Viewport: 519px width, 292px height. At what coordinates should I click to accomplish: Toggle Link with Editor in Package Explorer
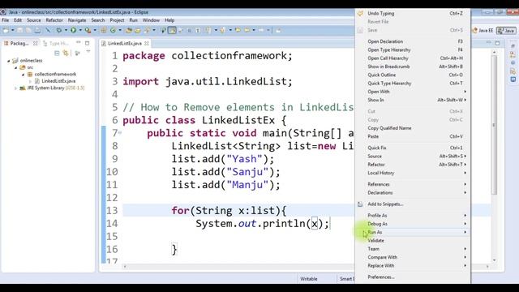[x=66, y=53]
